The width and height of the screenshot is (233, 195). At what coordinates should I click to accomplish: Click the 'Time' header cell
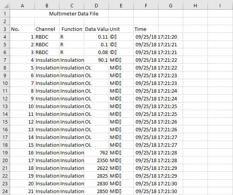(x=146, y=29)
